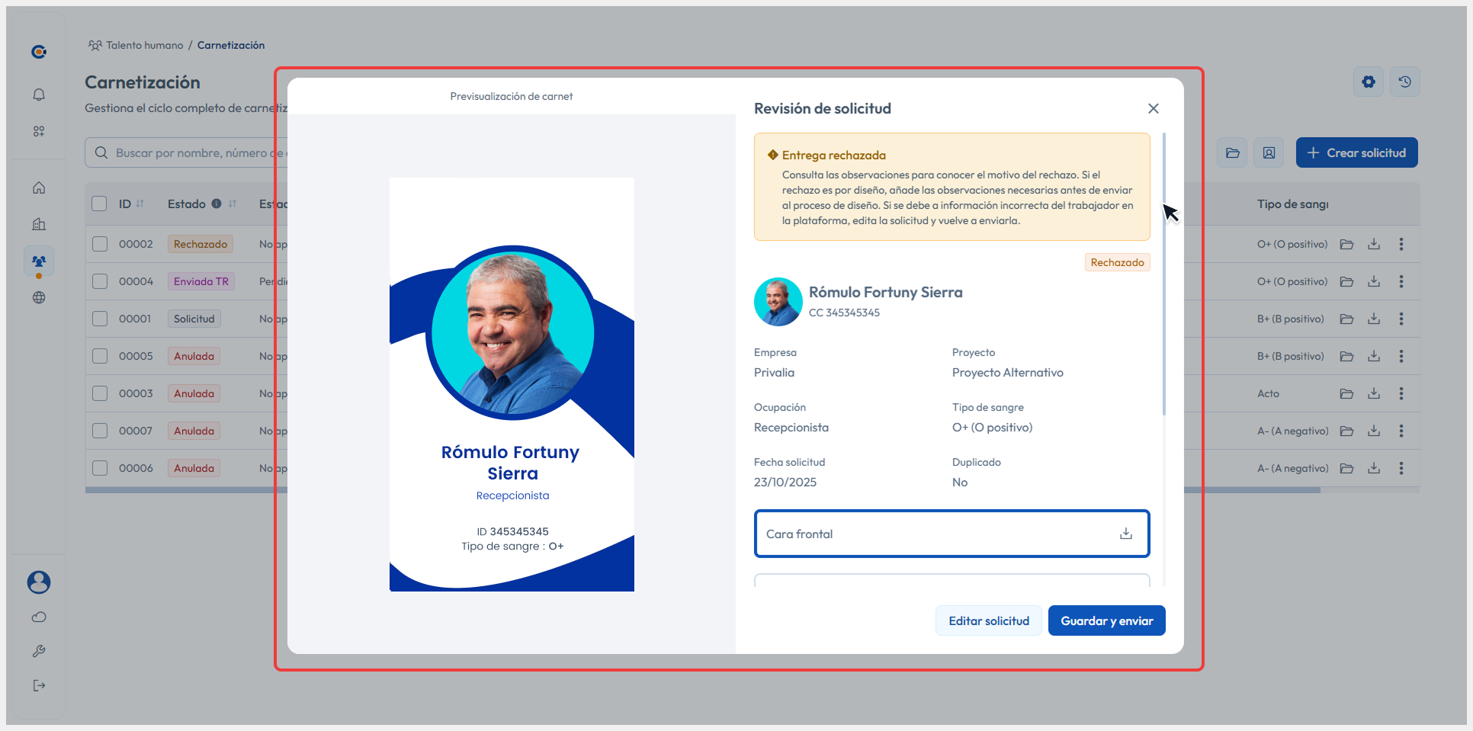Open the globe icon in sidebar
The width and height of the screenshot is (1473, 731).
[39, 297]
